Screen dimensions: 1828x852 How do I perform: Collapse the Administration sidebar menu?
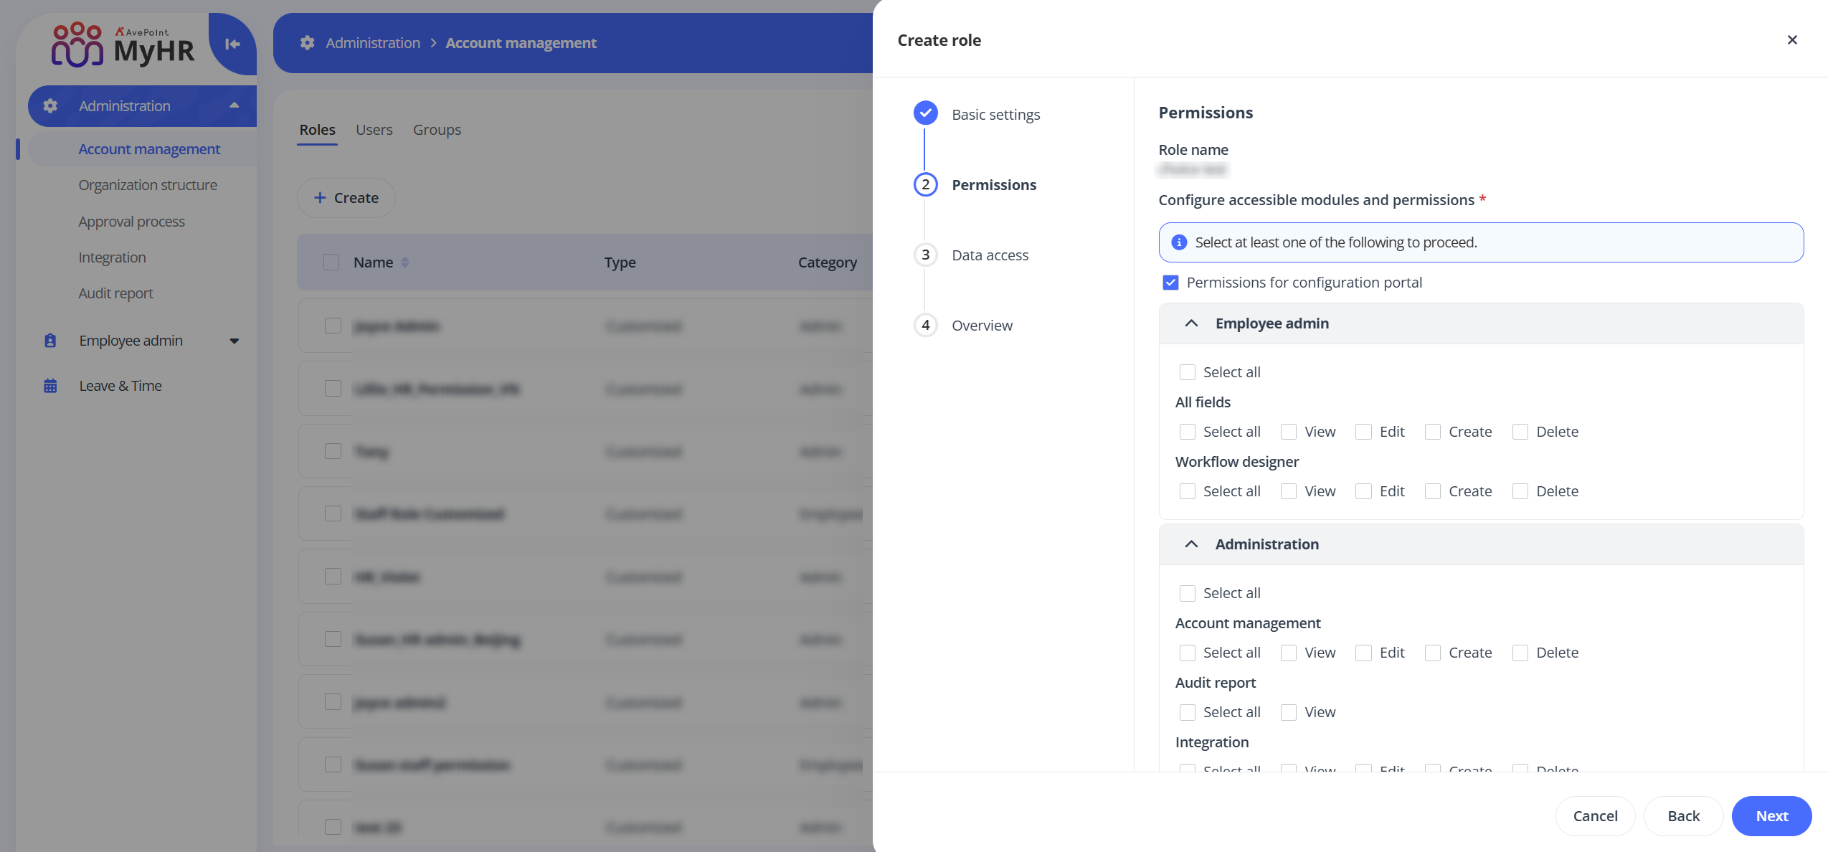point(235,105)
